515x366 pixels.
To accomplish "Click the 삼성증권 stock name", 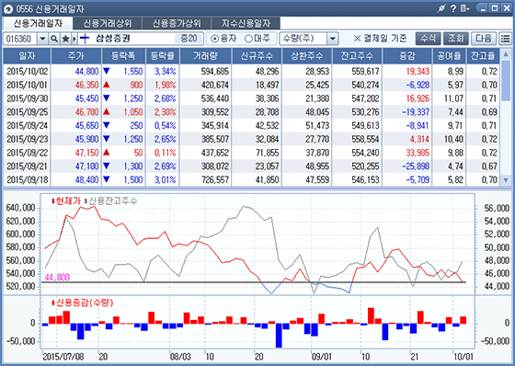I will point(113,39).
